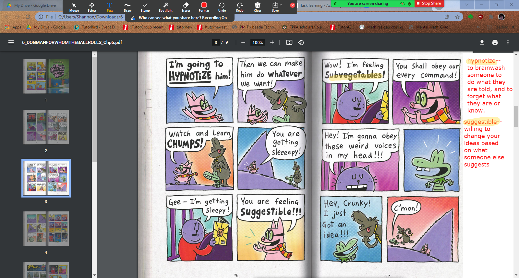Open iTutorGroup recent bookmark
The height and width of the screenshot is (278, 519).
(x=143, y=27)
